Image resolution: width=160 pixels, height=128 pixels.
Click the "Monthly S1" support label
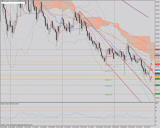[x=108, y=80]
